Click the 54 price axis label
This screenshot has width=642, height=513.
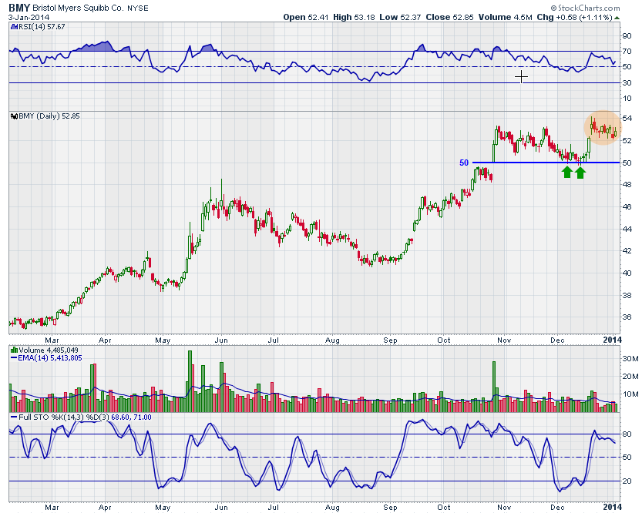coord(627,118)
